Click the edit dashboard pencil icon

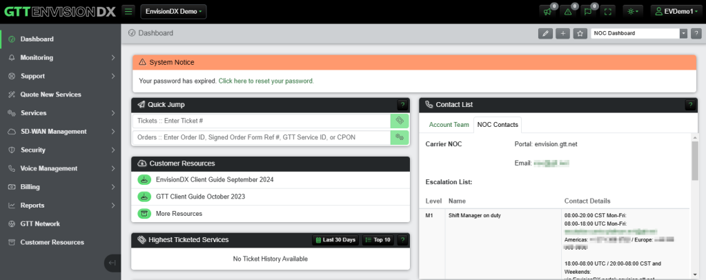coord(545,33)
